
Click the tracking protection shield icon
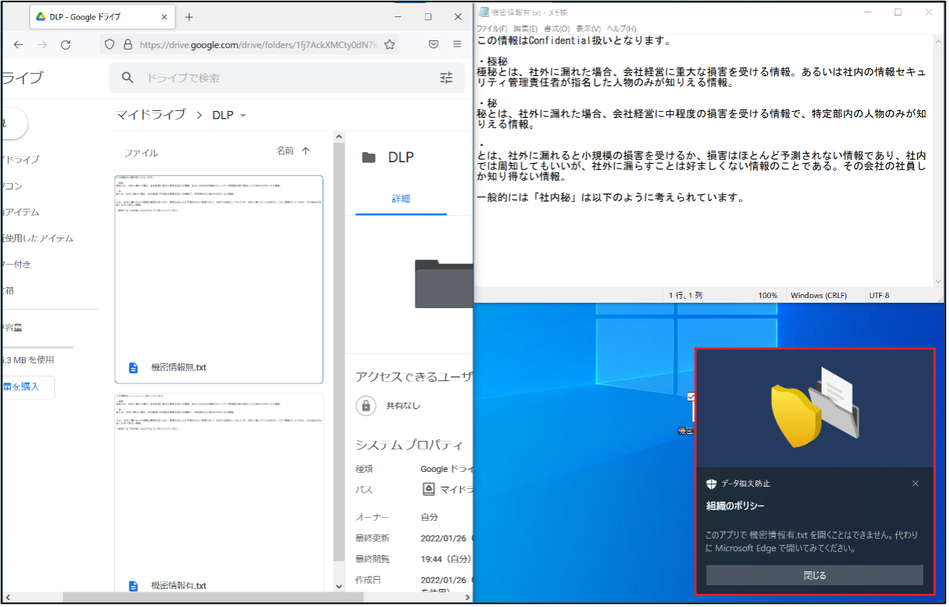pyautogui.click(x=110, y=45)
